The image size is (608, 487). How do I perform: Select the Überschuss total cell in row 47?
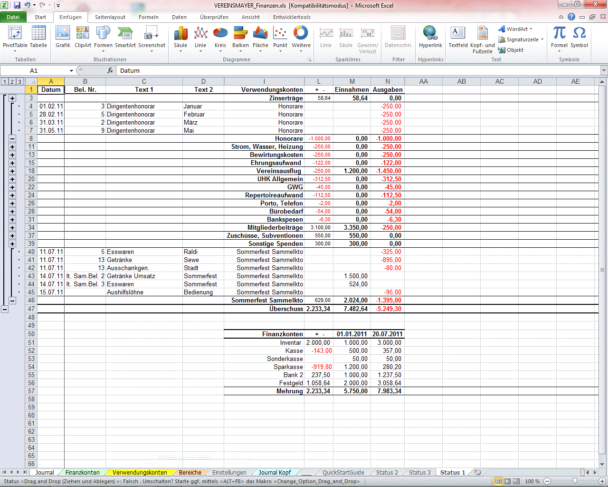click(286, 309)
